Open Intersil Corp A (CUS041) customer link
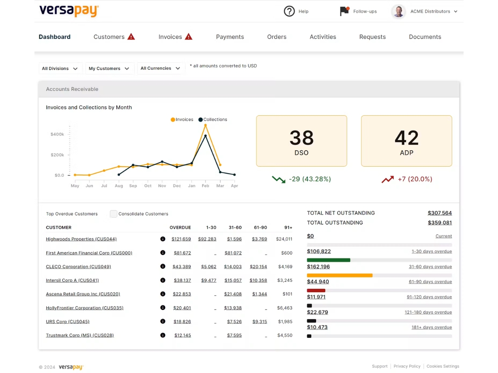 click(x=72, y=280)
